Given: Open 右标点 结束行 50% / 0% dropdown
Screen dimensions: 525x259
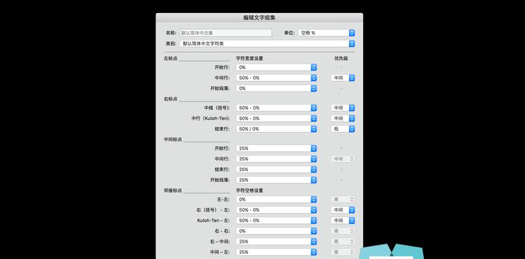Looking at the screenshot, I should pos(276,129).
